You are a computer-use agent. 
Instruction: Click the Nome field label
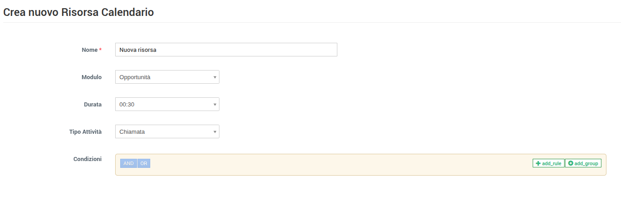click(89, 50)
